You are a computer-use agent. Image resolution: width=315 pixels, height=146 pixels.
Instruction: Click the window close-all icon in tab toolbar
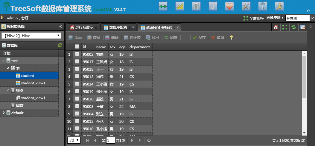pyautogui.click(x=302, y=27)
